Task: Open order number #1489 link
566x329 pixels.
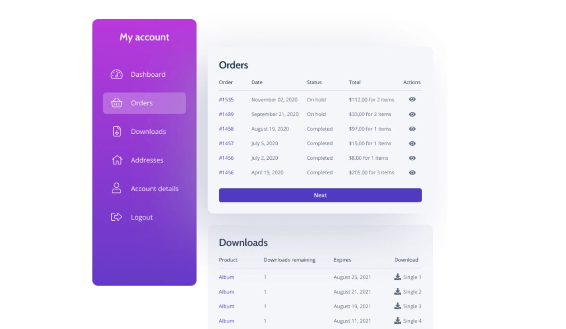Action: [x=226, y=114]
